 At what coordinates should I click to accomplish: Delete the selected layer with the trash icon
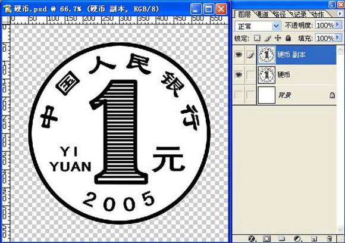[329, 239]
